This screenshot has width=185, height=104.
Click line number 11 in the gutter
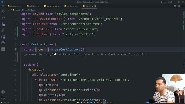pos(15,64)
